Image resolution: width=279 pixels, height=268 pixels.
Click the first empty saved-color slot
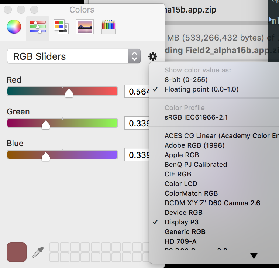coord(54,247)
